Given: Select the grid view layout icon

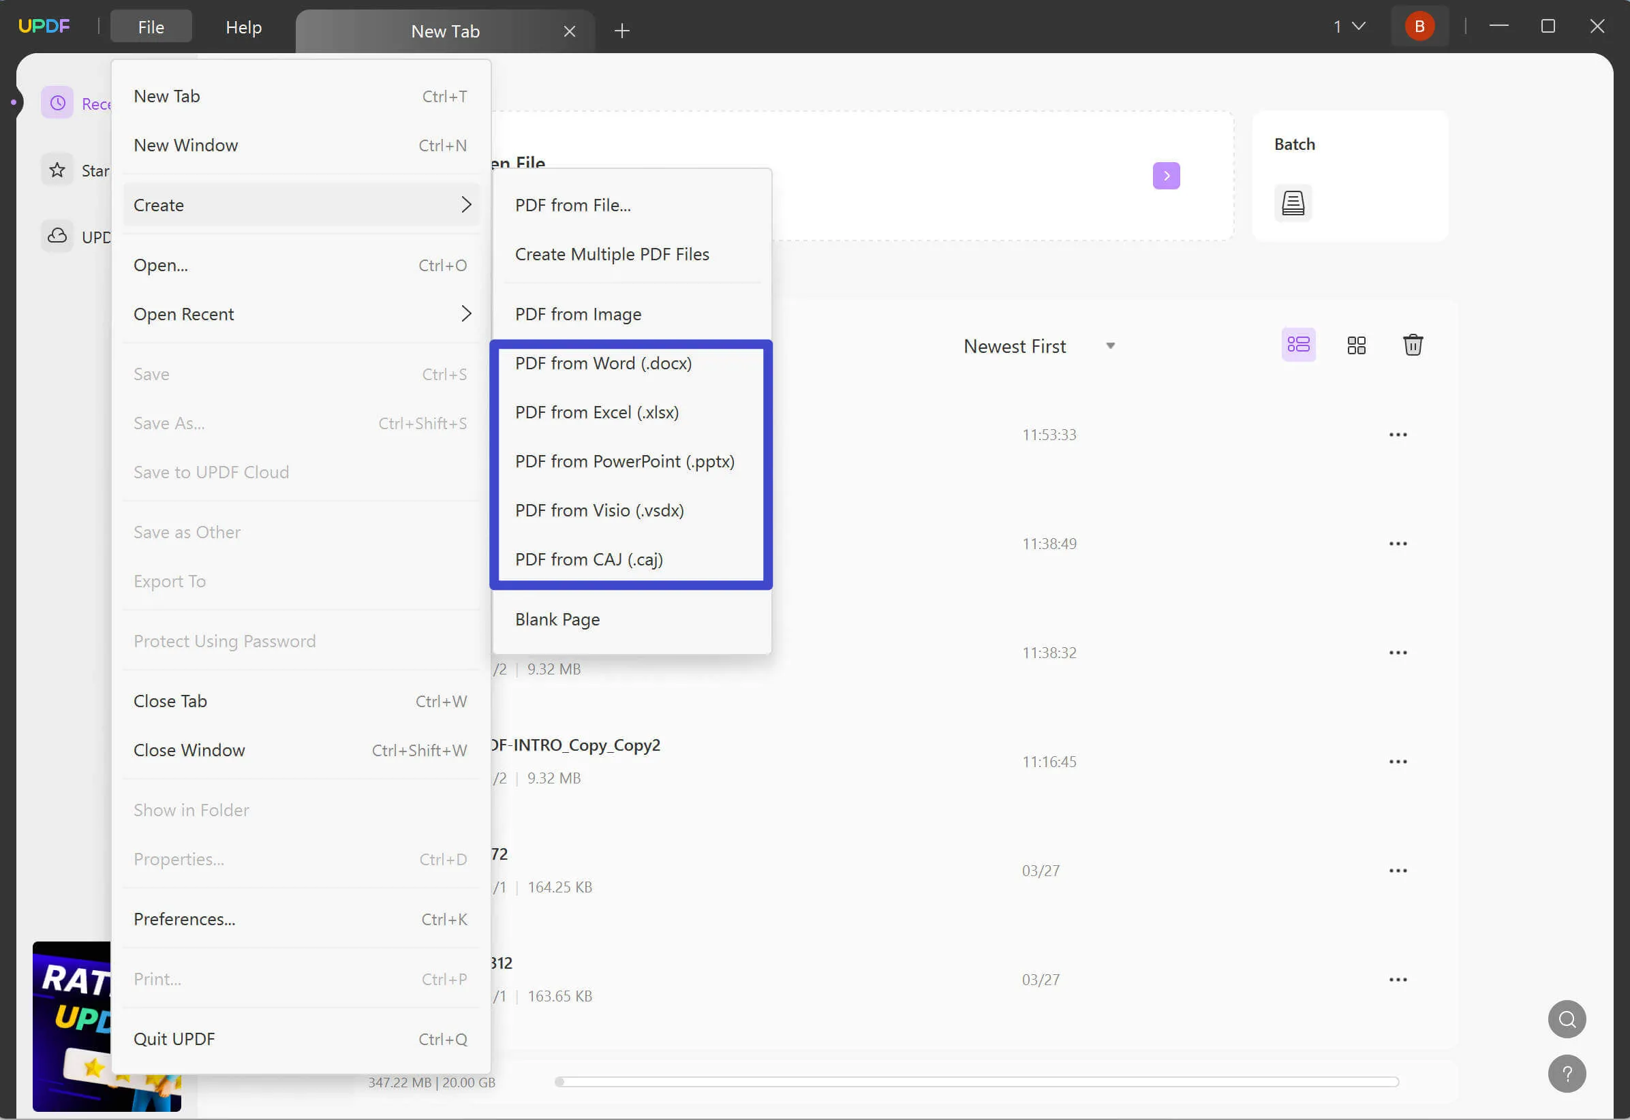Looking at the screenshot, I should [1356, 345].
